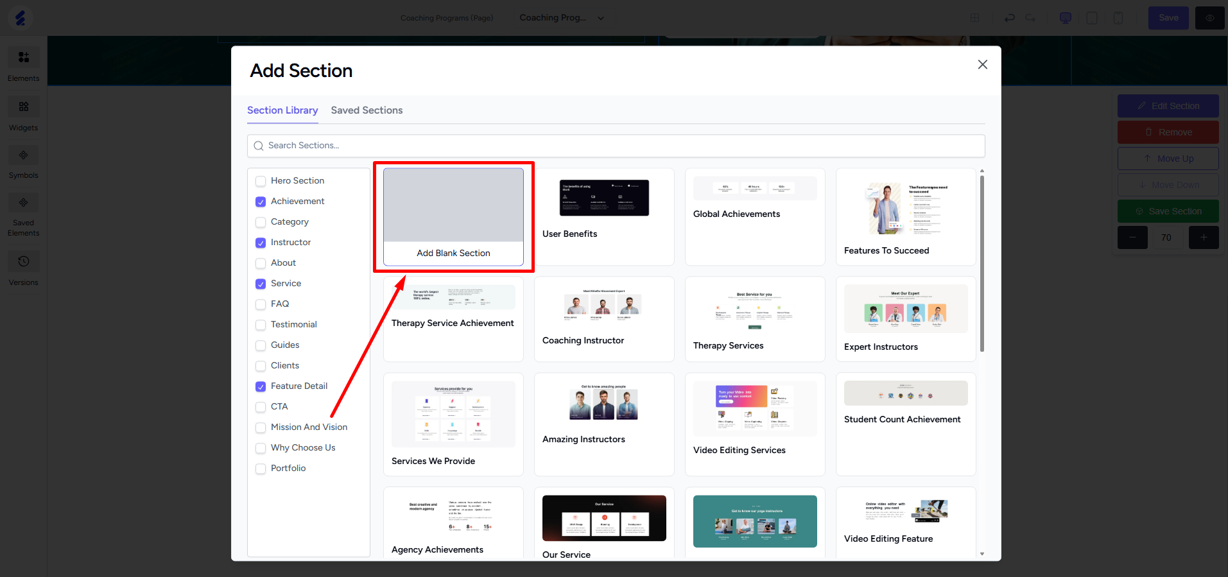Check the Clients checkbox

261,366
